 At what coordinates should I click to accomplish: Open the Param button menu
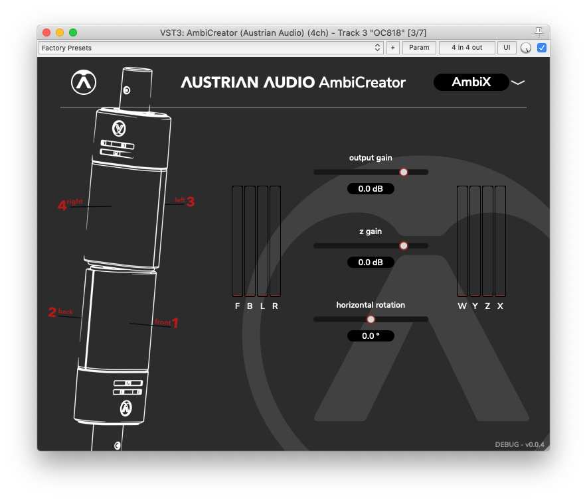click(x=419, y=48)
